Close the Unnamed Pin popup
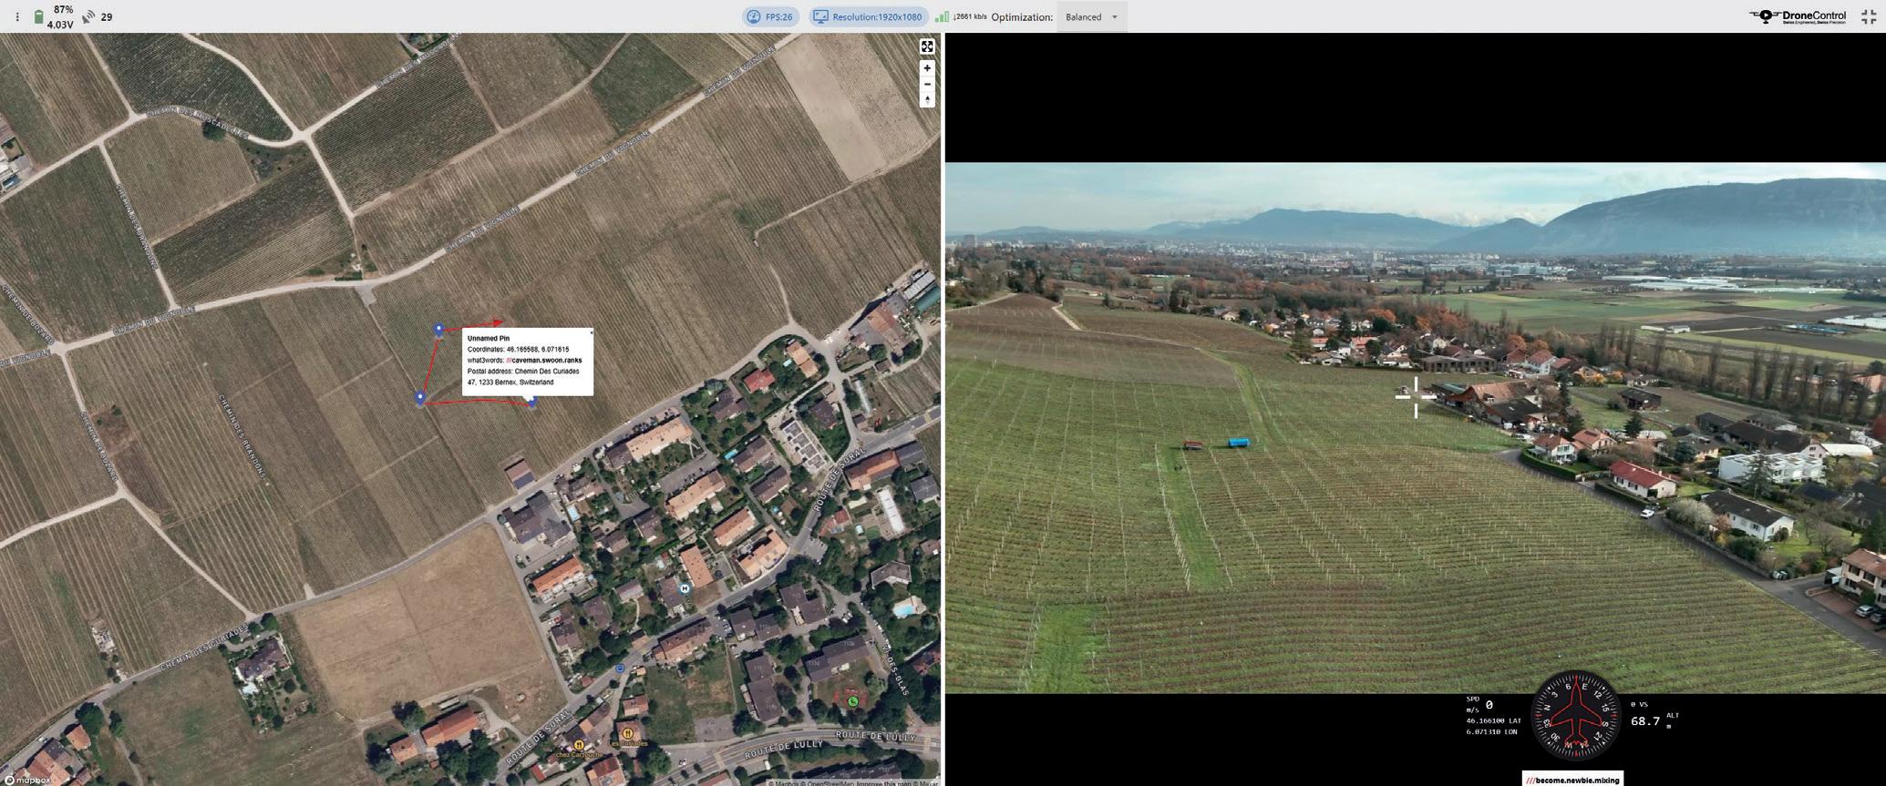 tap(591, 332)
